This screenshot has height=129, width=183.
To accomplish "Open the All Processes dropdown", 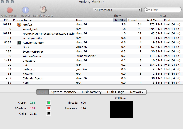I will (117, 10).
